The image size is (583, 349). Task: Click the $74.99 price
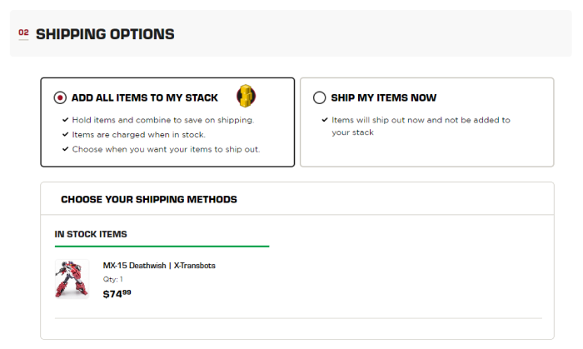pyautogui.click(x=117, y=293)
